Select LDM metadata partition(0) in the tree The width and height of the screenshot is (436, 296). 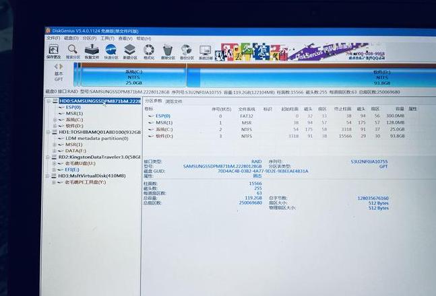click(97, 139)
